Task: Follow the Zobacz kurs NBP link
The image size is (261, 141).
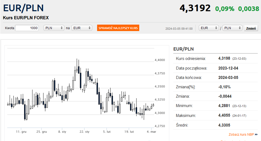Action: (241, 135)
